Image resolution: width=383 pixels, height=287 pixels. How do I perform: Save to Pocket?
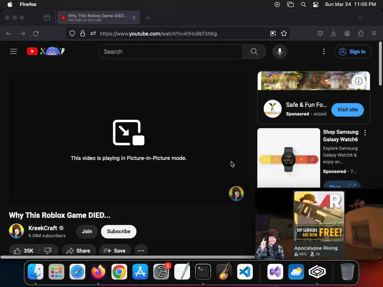[320, 33]
